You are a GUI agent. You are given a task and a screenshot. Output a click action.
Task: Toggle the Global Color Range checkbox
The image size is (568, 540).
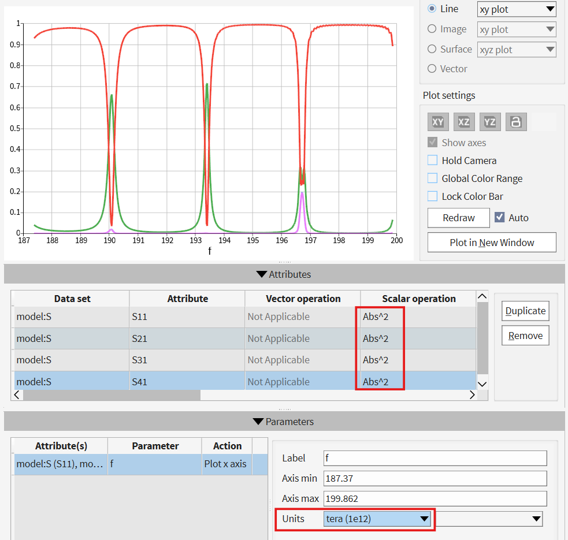pos(433,178)
